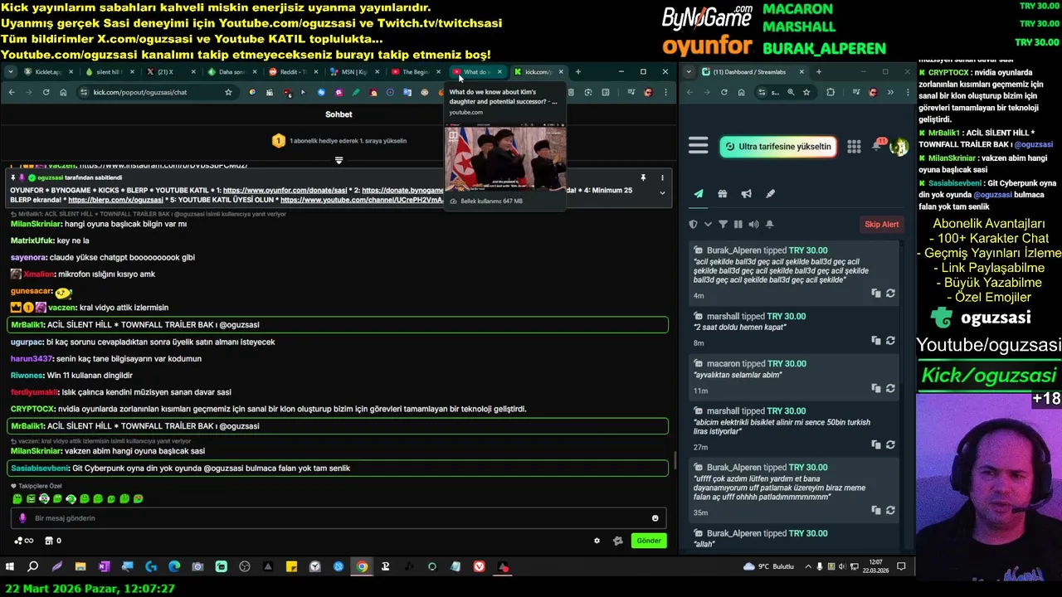Open weather widget 9°C Bulutlu
This screenshot has width=1062, height=597.
(x=768, y=566)
